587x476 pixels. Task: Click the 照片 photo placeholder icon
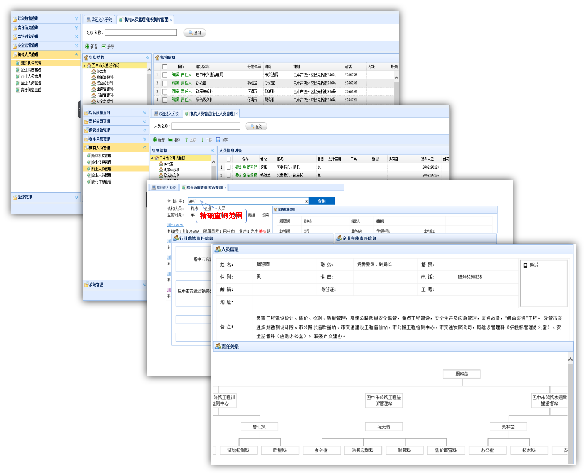[x=525, y=265]
